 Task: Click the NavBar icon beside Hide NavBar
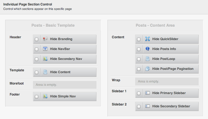[45, 49]
